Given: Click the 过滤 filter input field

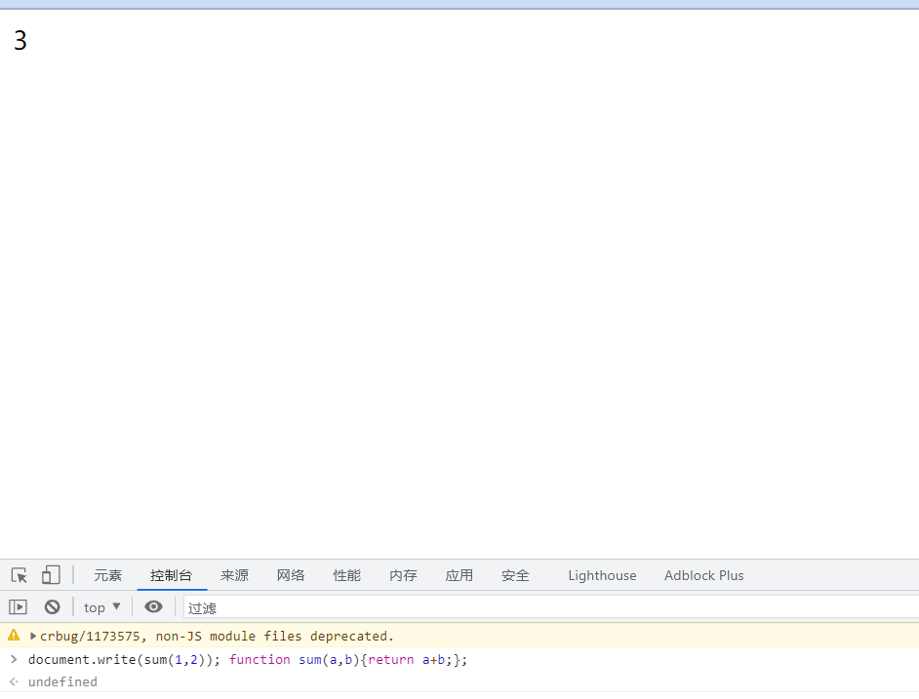Looking at the screenshot, I should pyautogui.click(x=546, y=607).
